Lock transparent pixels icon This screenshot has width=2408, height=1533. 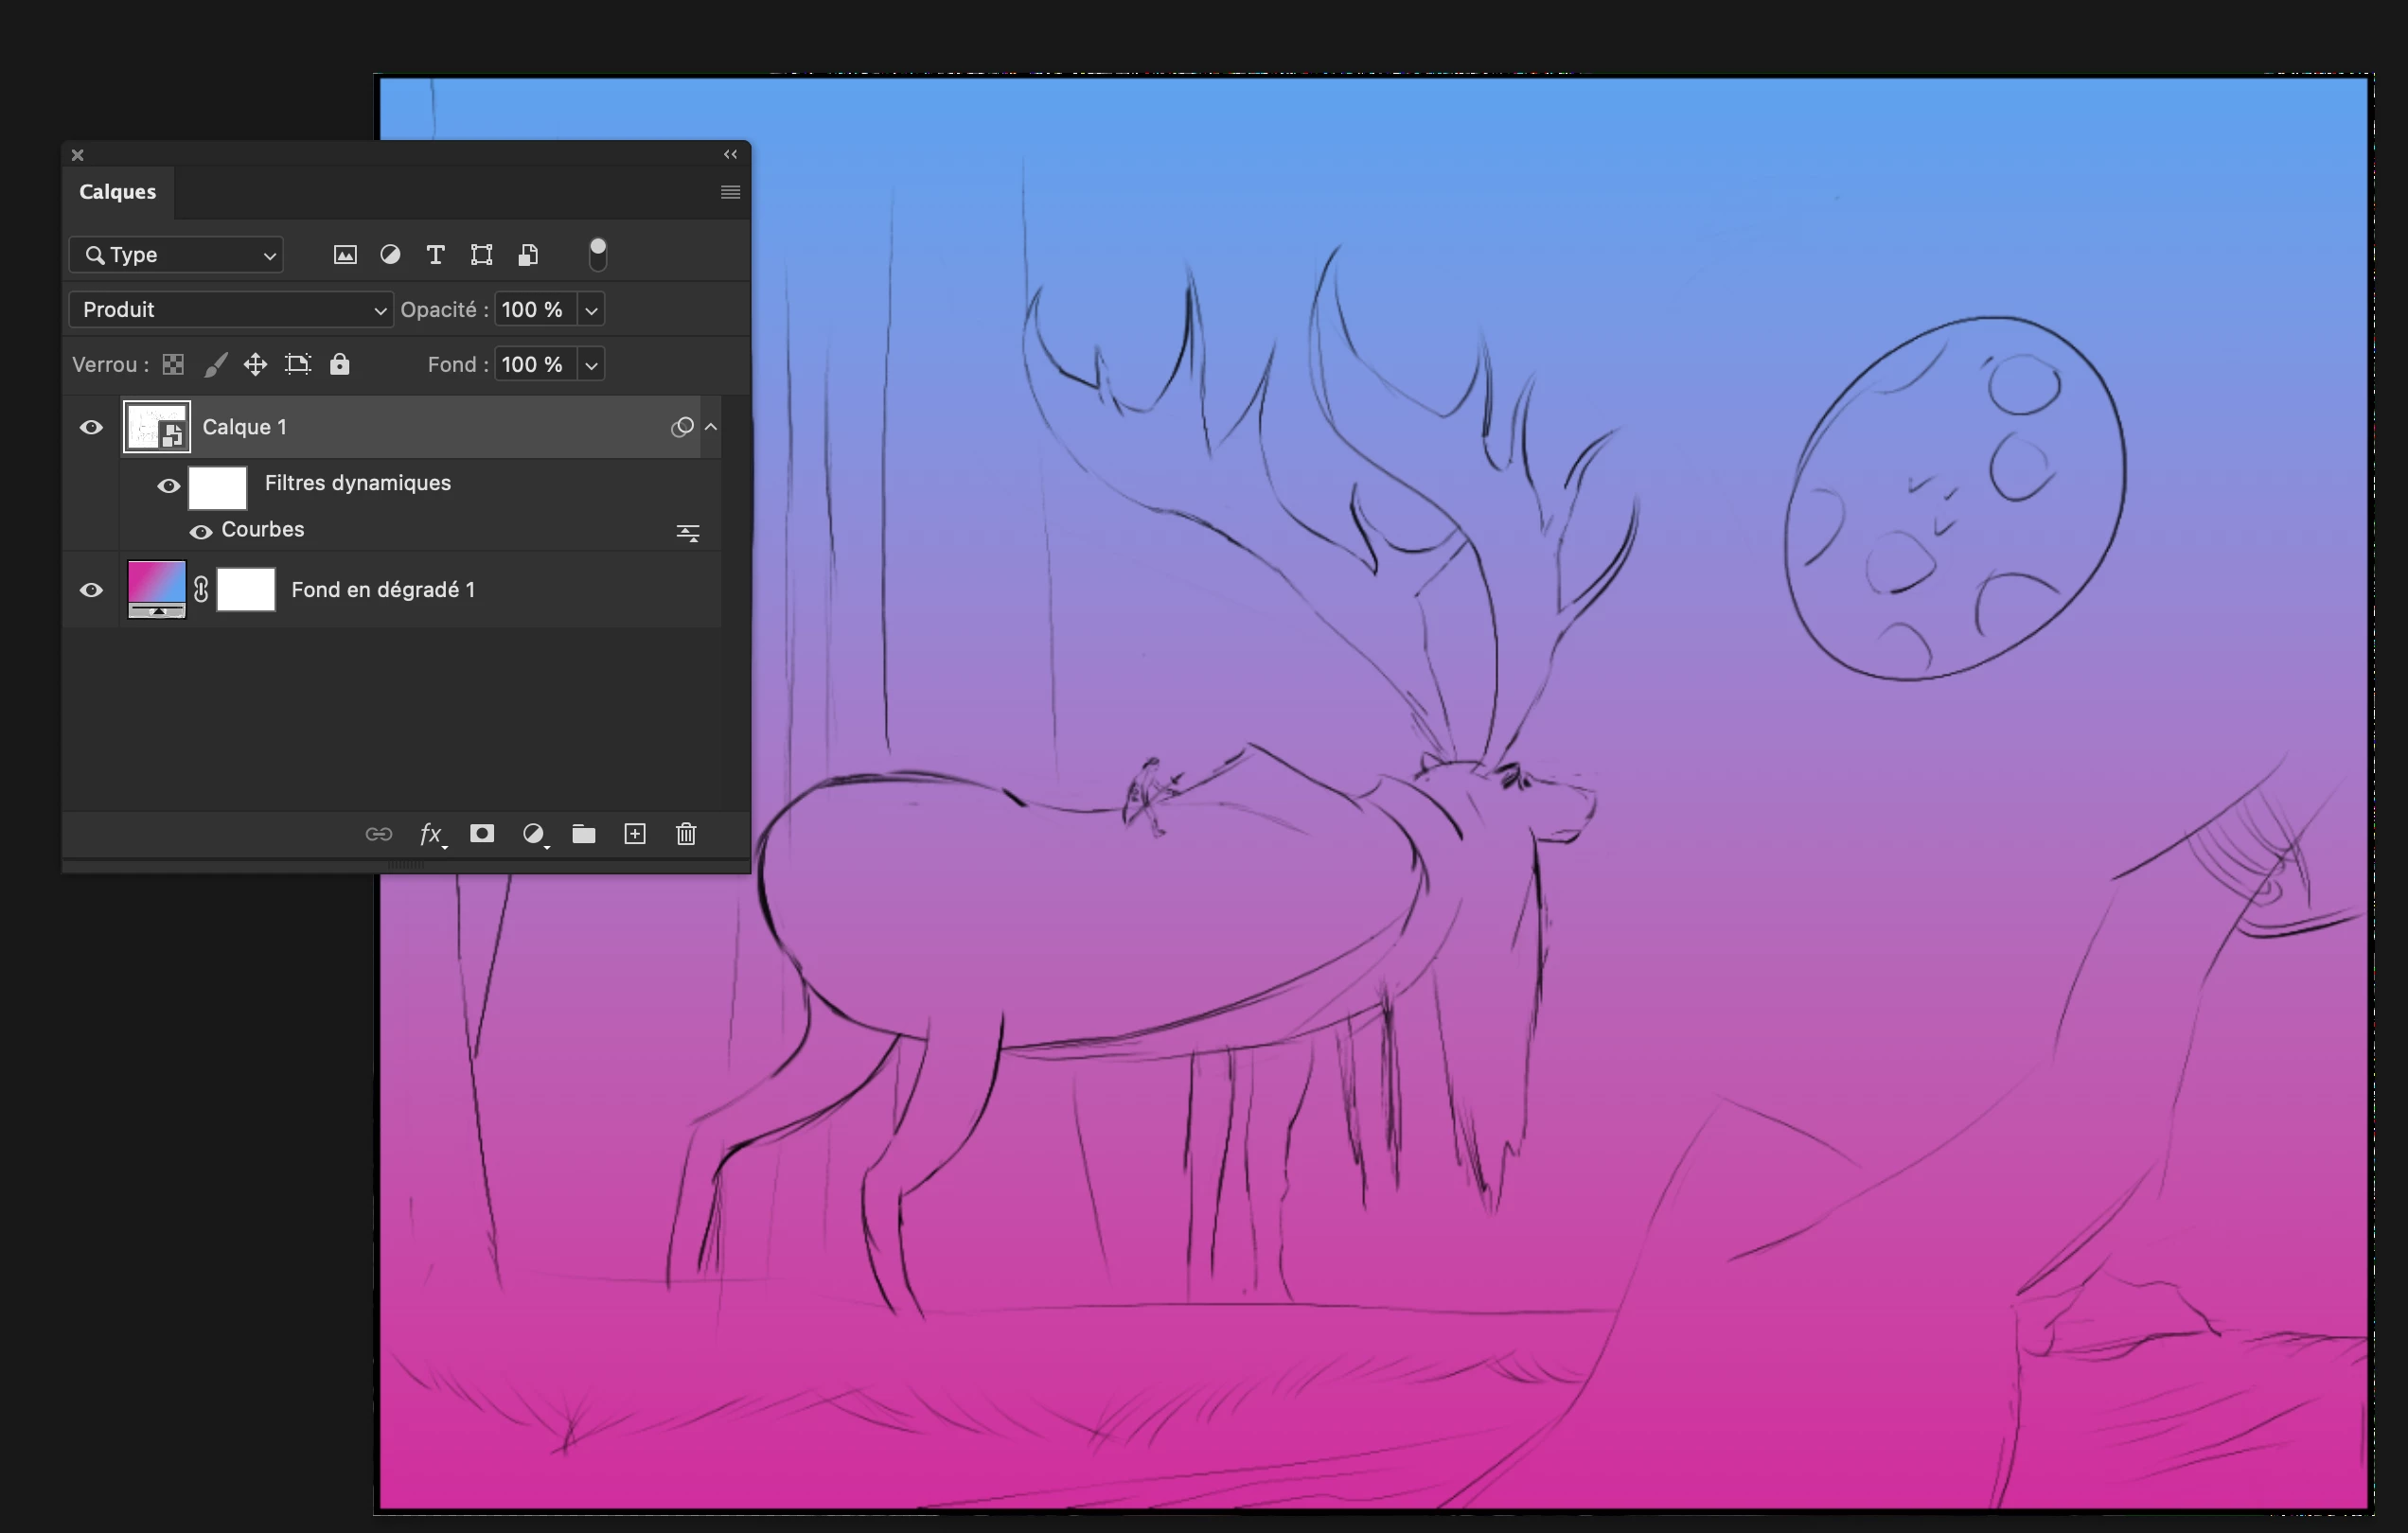[x=173, y=364]
